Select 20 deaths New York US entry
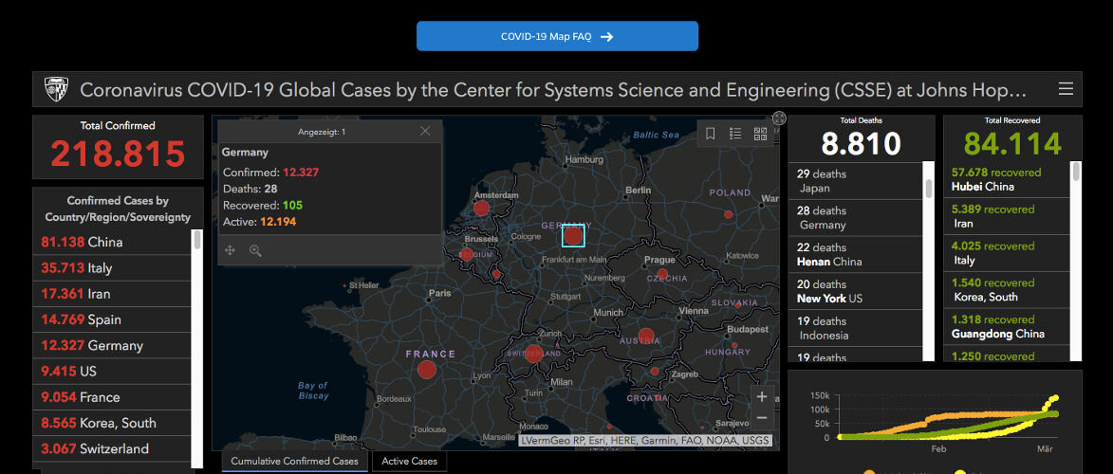Viewport: 1113px width, 474px height. point(855,292)
